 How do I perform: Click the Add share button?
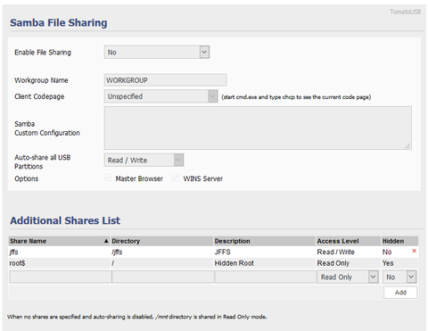(x=400, y=293)
